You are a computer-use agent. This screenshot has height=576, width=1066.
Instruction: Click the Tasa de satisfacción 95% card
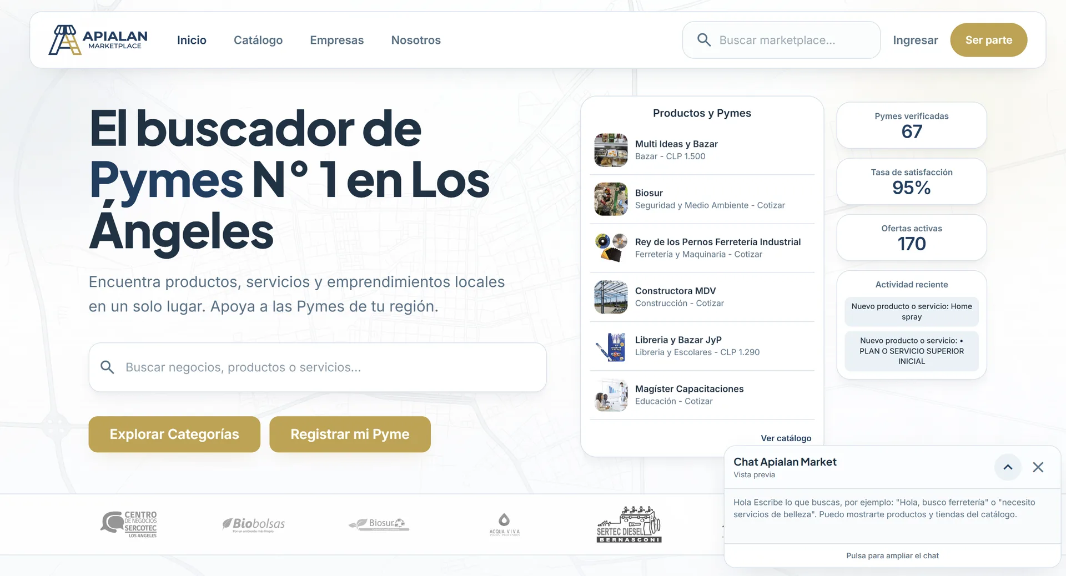912,181
